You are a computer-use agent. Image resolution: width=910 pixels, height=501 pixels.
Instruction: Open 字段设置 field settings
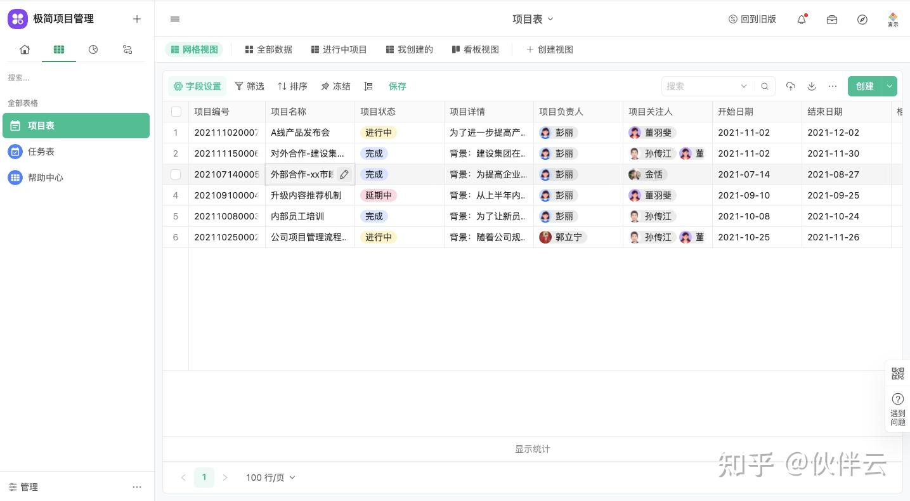[197, 86]
